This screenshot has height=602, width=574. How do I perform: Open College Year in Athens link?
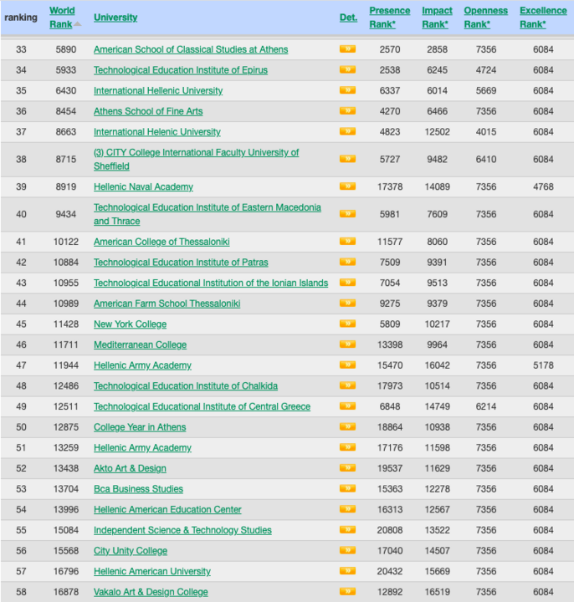[x=140, y=427]
